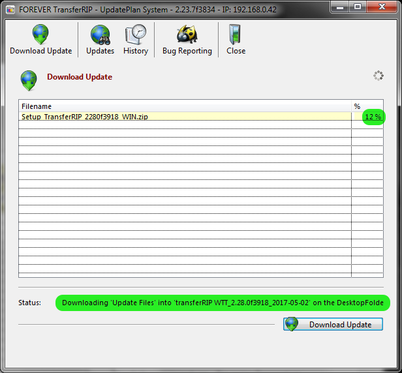Click the status message about Downloading Update Files
Viewport: 402px width, 373px height.
223,303
